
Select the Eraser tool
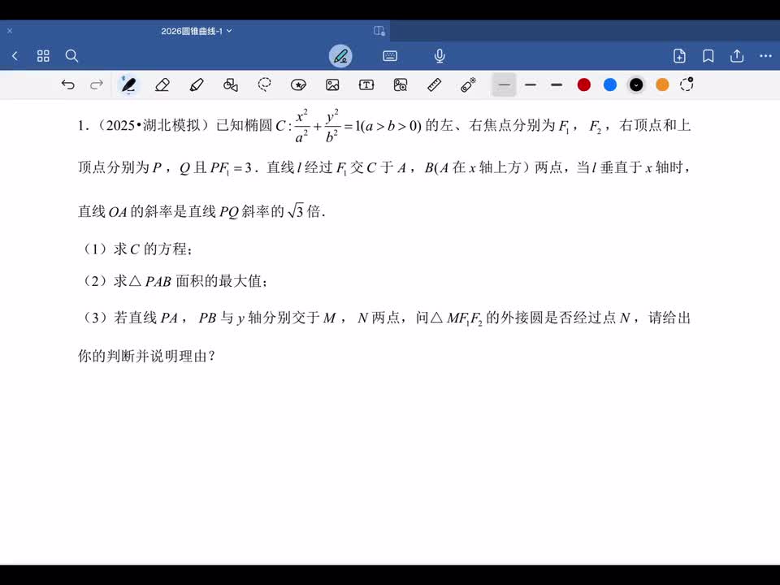162,85
